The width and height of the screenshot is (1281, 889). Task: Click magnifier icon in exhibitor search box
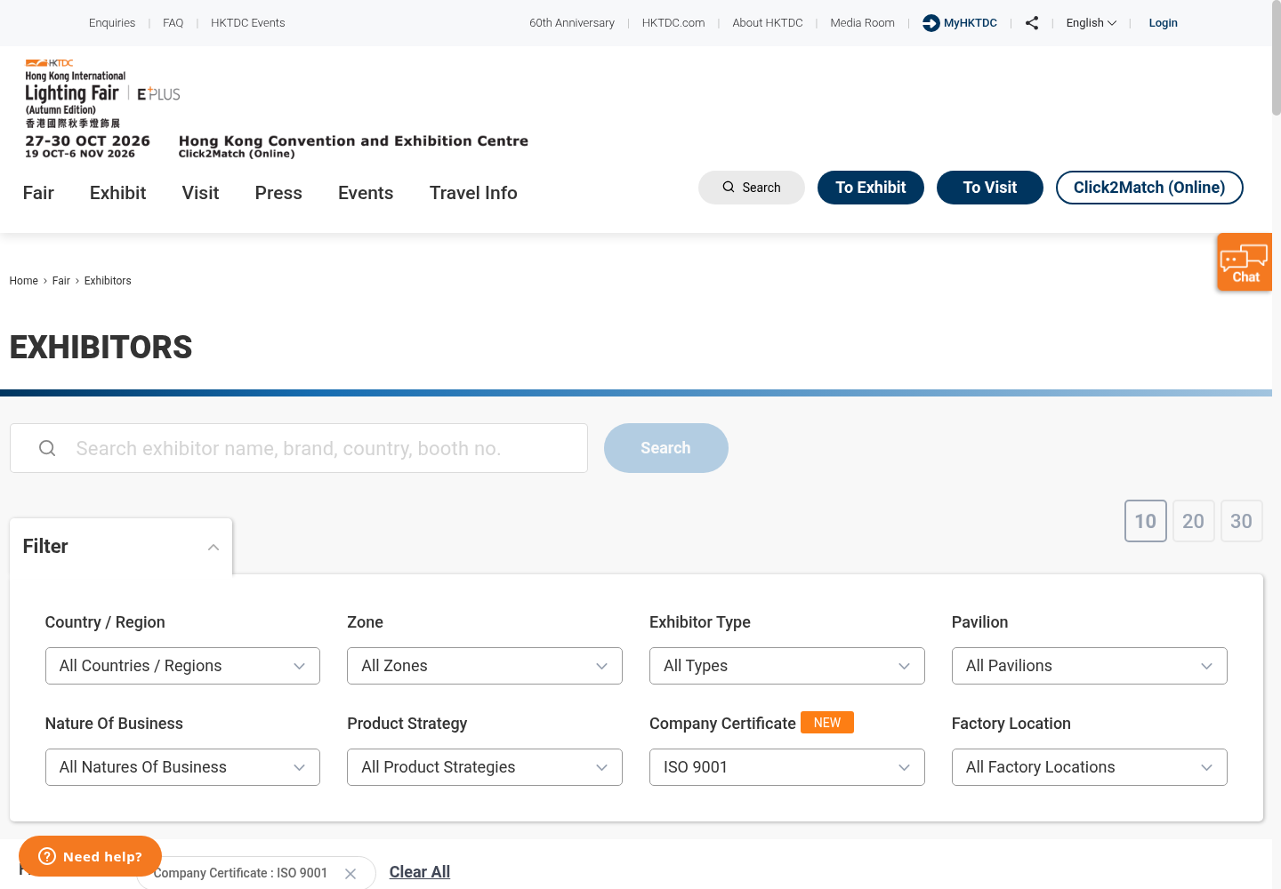coord(47,448)
